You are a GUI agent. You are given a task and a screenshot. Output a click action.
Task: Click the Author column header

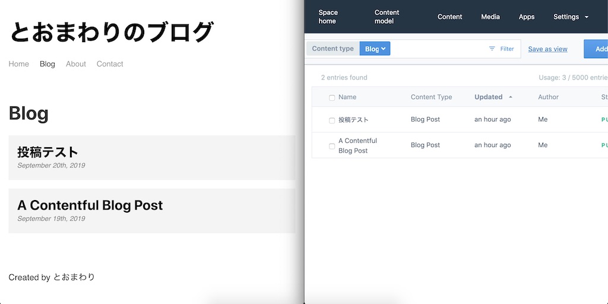548,97
